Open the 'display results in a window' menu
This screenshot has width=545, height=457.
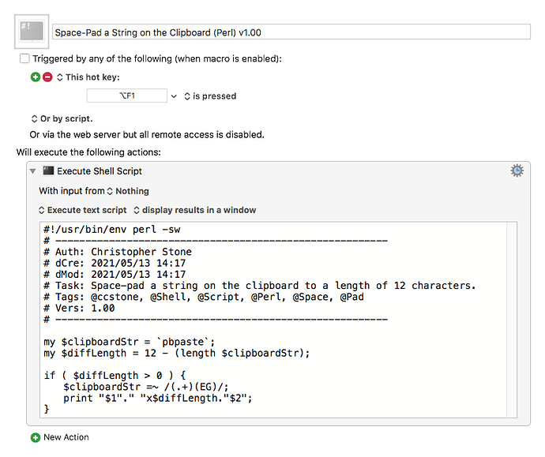tap(194, 211)
